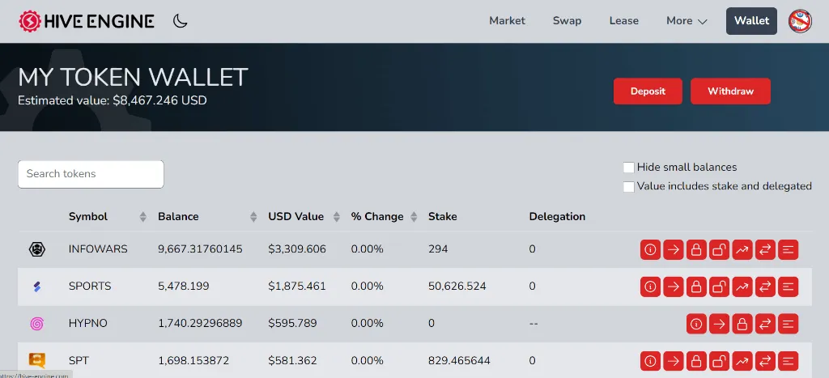
Task: Expand the More menu
Action: [687, 21]
